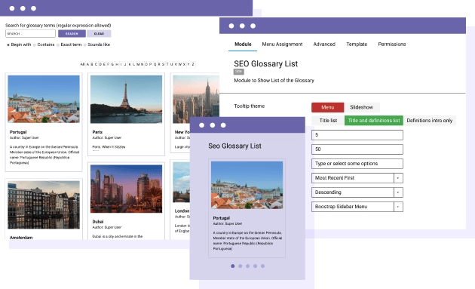
Task: Select the 'Begin with' radio option
Action: (8, 45)
